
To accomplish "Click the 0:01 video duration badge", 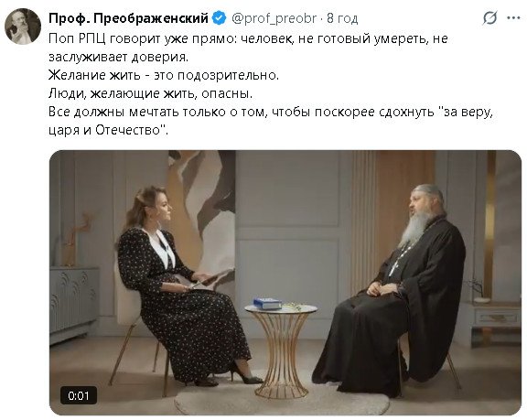I will (x=79, y=395).
